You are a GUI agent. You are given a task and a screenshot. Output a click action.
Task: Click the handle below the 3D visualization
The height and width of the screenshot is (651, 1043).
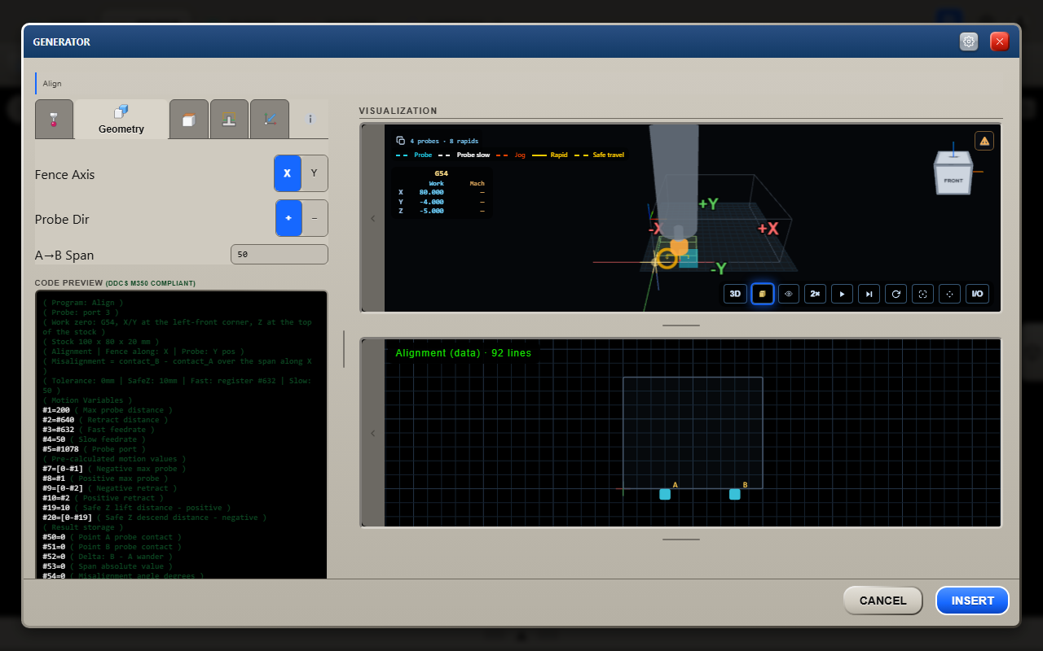[681, 325]
